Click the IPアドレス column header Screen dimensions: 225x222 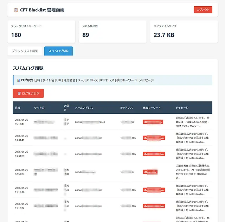point(127,108)
